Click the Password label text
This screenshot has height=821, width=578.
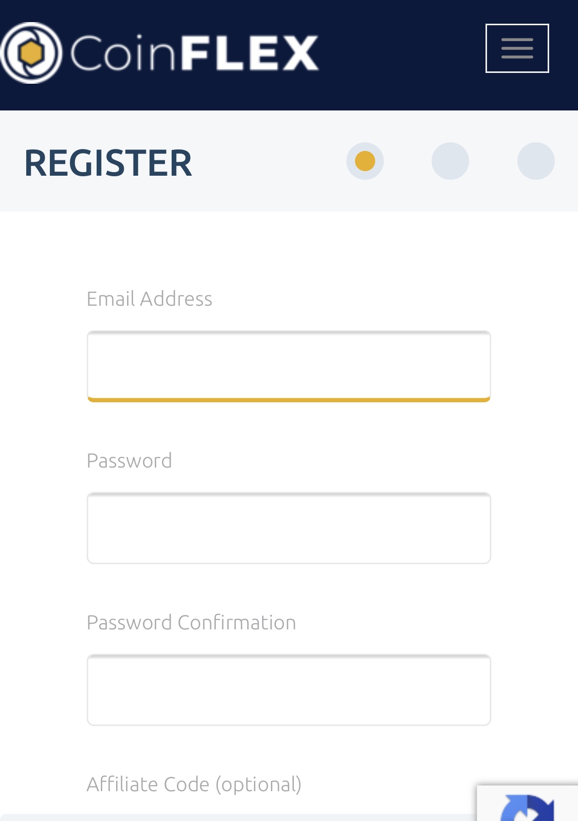pos(129,461)
